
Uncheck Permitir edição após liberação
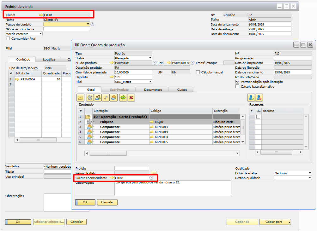click(237, 82)
